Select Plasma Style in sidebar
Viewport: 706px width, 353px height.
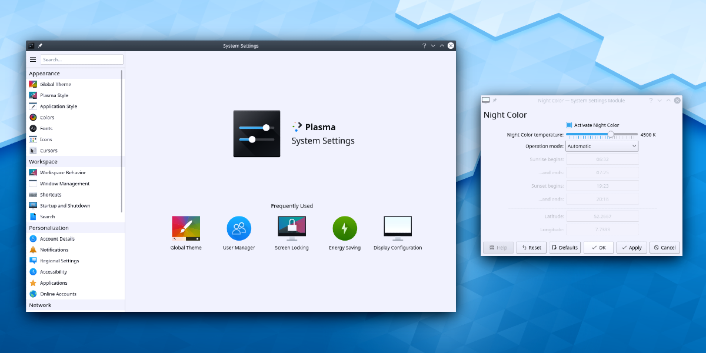(x=54, y=95)
